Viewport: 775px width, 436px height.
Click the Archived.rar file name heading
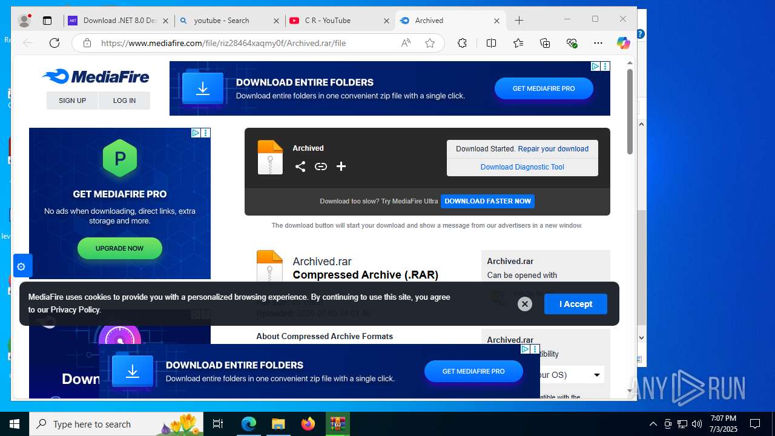click(x=322, y=262)
